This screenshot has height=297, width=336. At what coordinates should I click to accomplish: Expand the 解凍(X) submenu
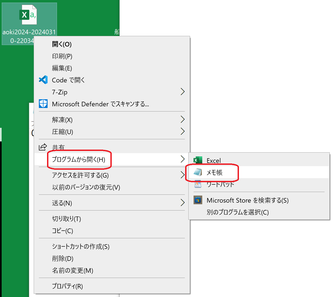pos(109,120)
